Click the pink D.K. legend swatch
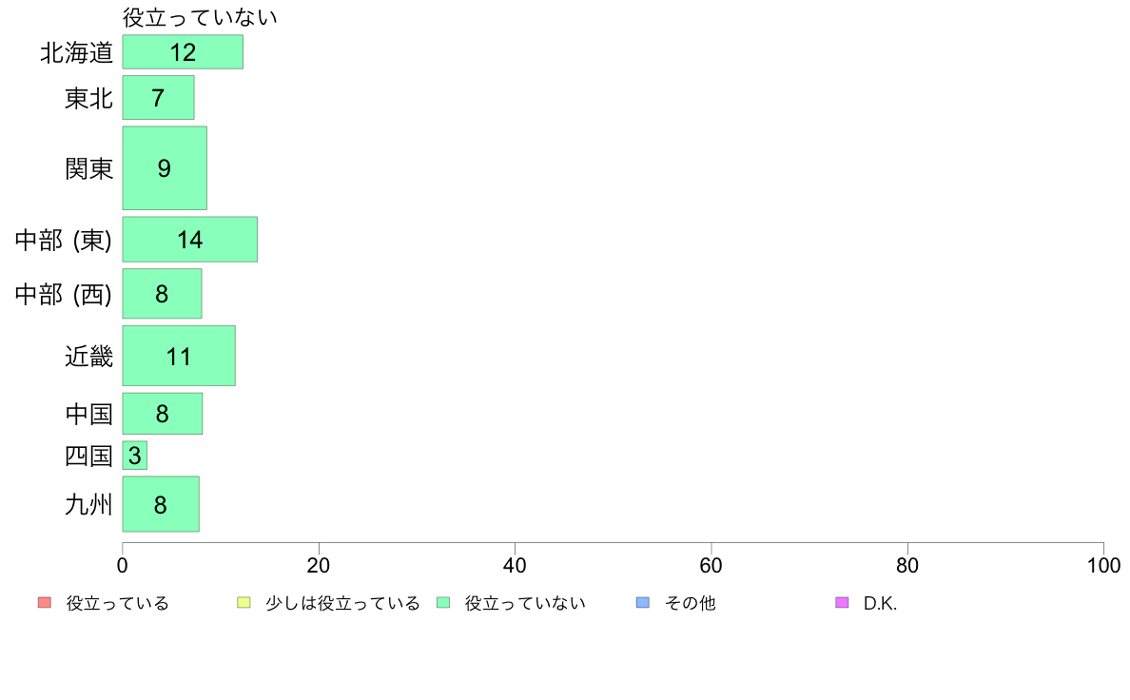This screenshot has width=1130, height=700. pyautogui.click(x=842, y=603)
